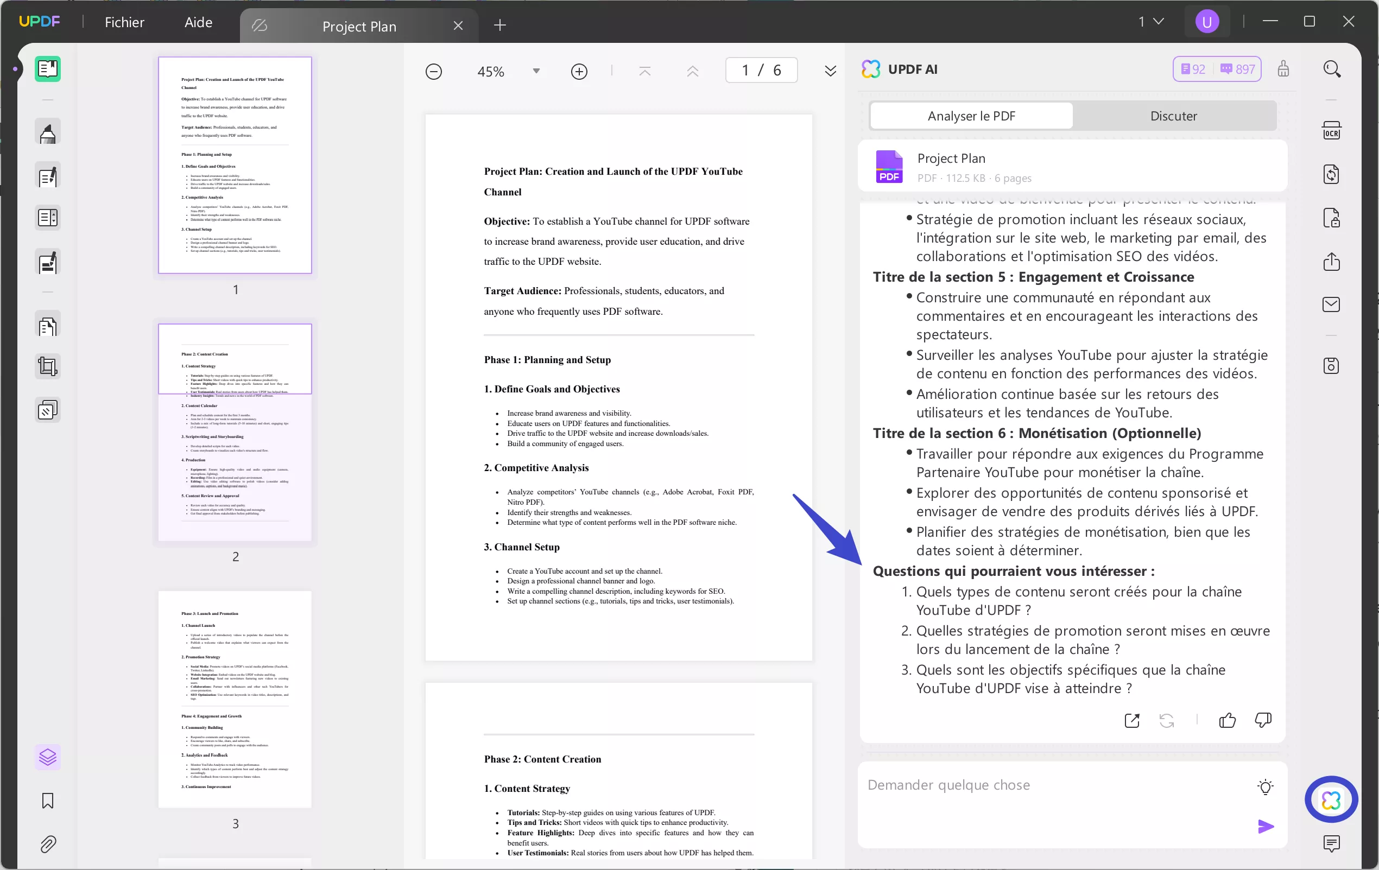Dislike the AI response with thumbs down

tap(1263, 720)
